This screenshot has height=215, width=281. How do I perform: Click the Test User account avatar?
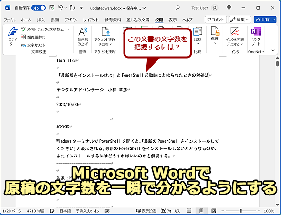[x=215, y=8]
